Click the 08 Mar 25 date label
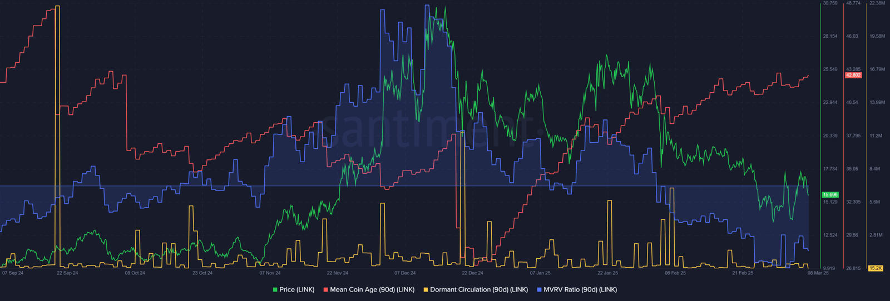890x301 pixels. (818, 273)
